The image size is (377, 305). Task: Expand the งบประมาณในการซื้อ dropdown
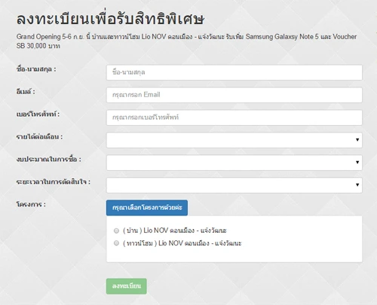pos(234,163)
